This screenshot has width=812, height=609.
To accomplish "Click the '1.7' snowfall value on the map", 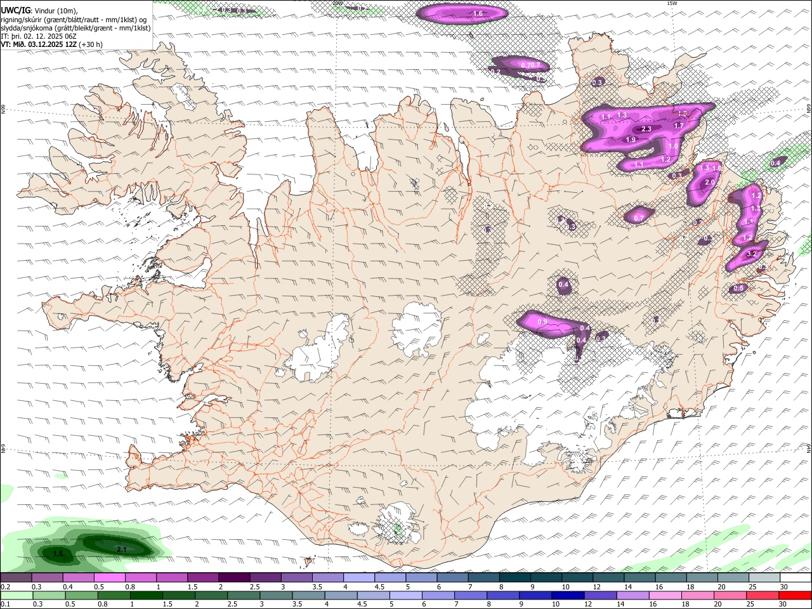I will tap(678, 126).
